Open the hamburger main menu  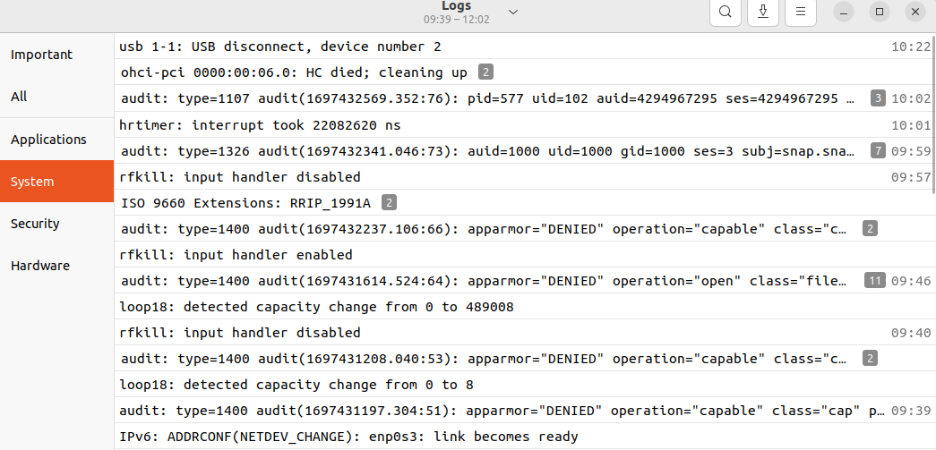pyautogui.click(x=801, y=12)
